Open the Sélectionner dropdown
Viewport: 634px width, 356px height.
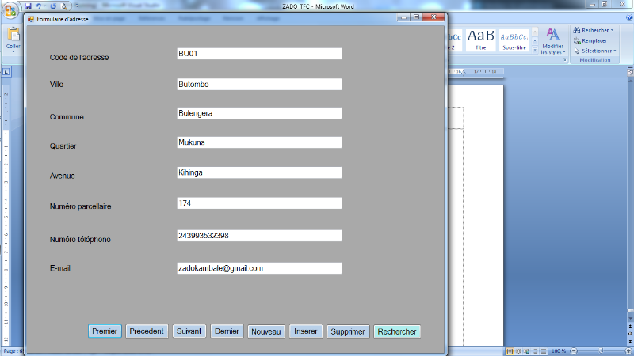point(594,51)
